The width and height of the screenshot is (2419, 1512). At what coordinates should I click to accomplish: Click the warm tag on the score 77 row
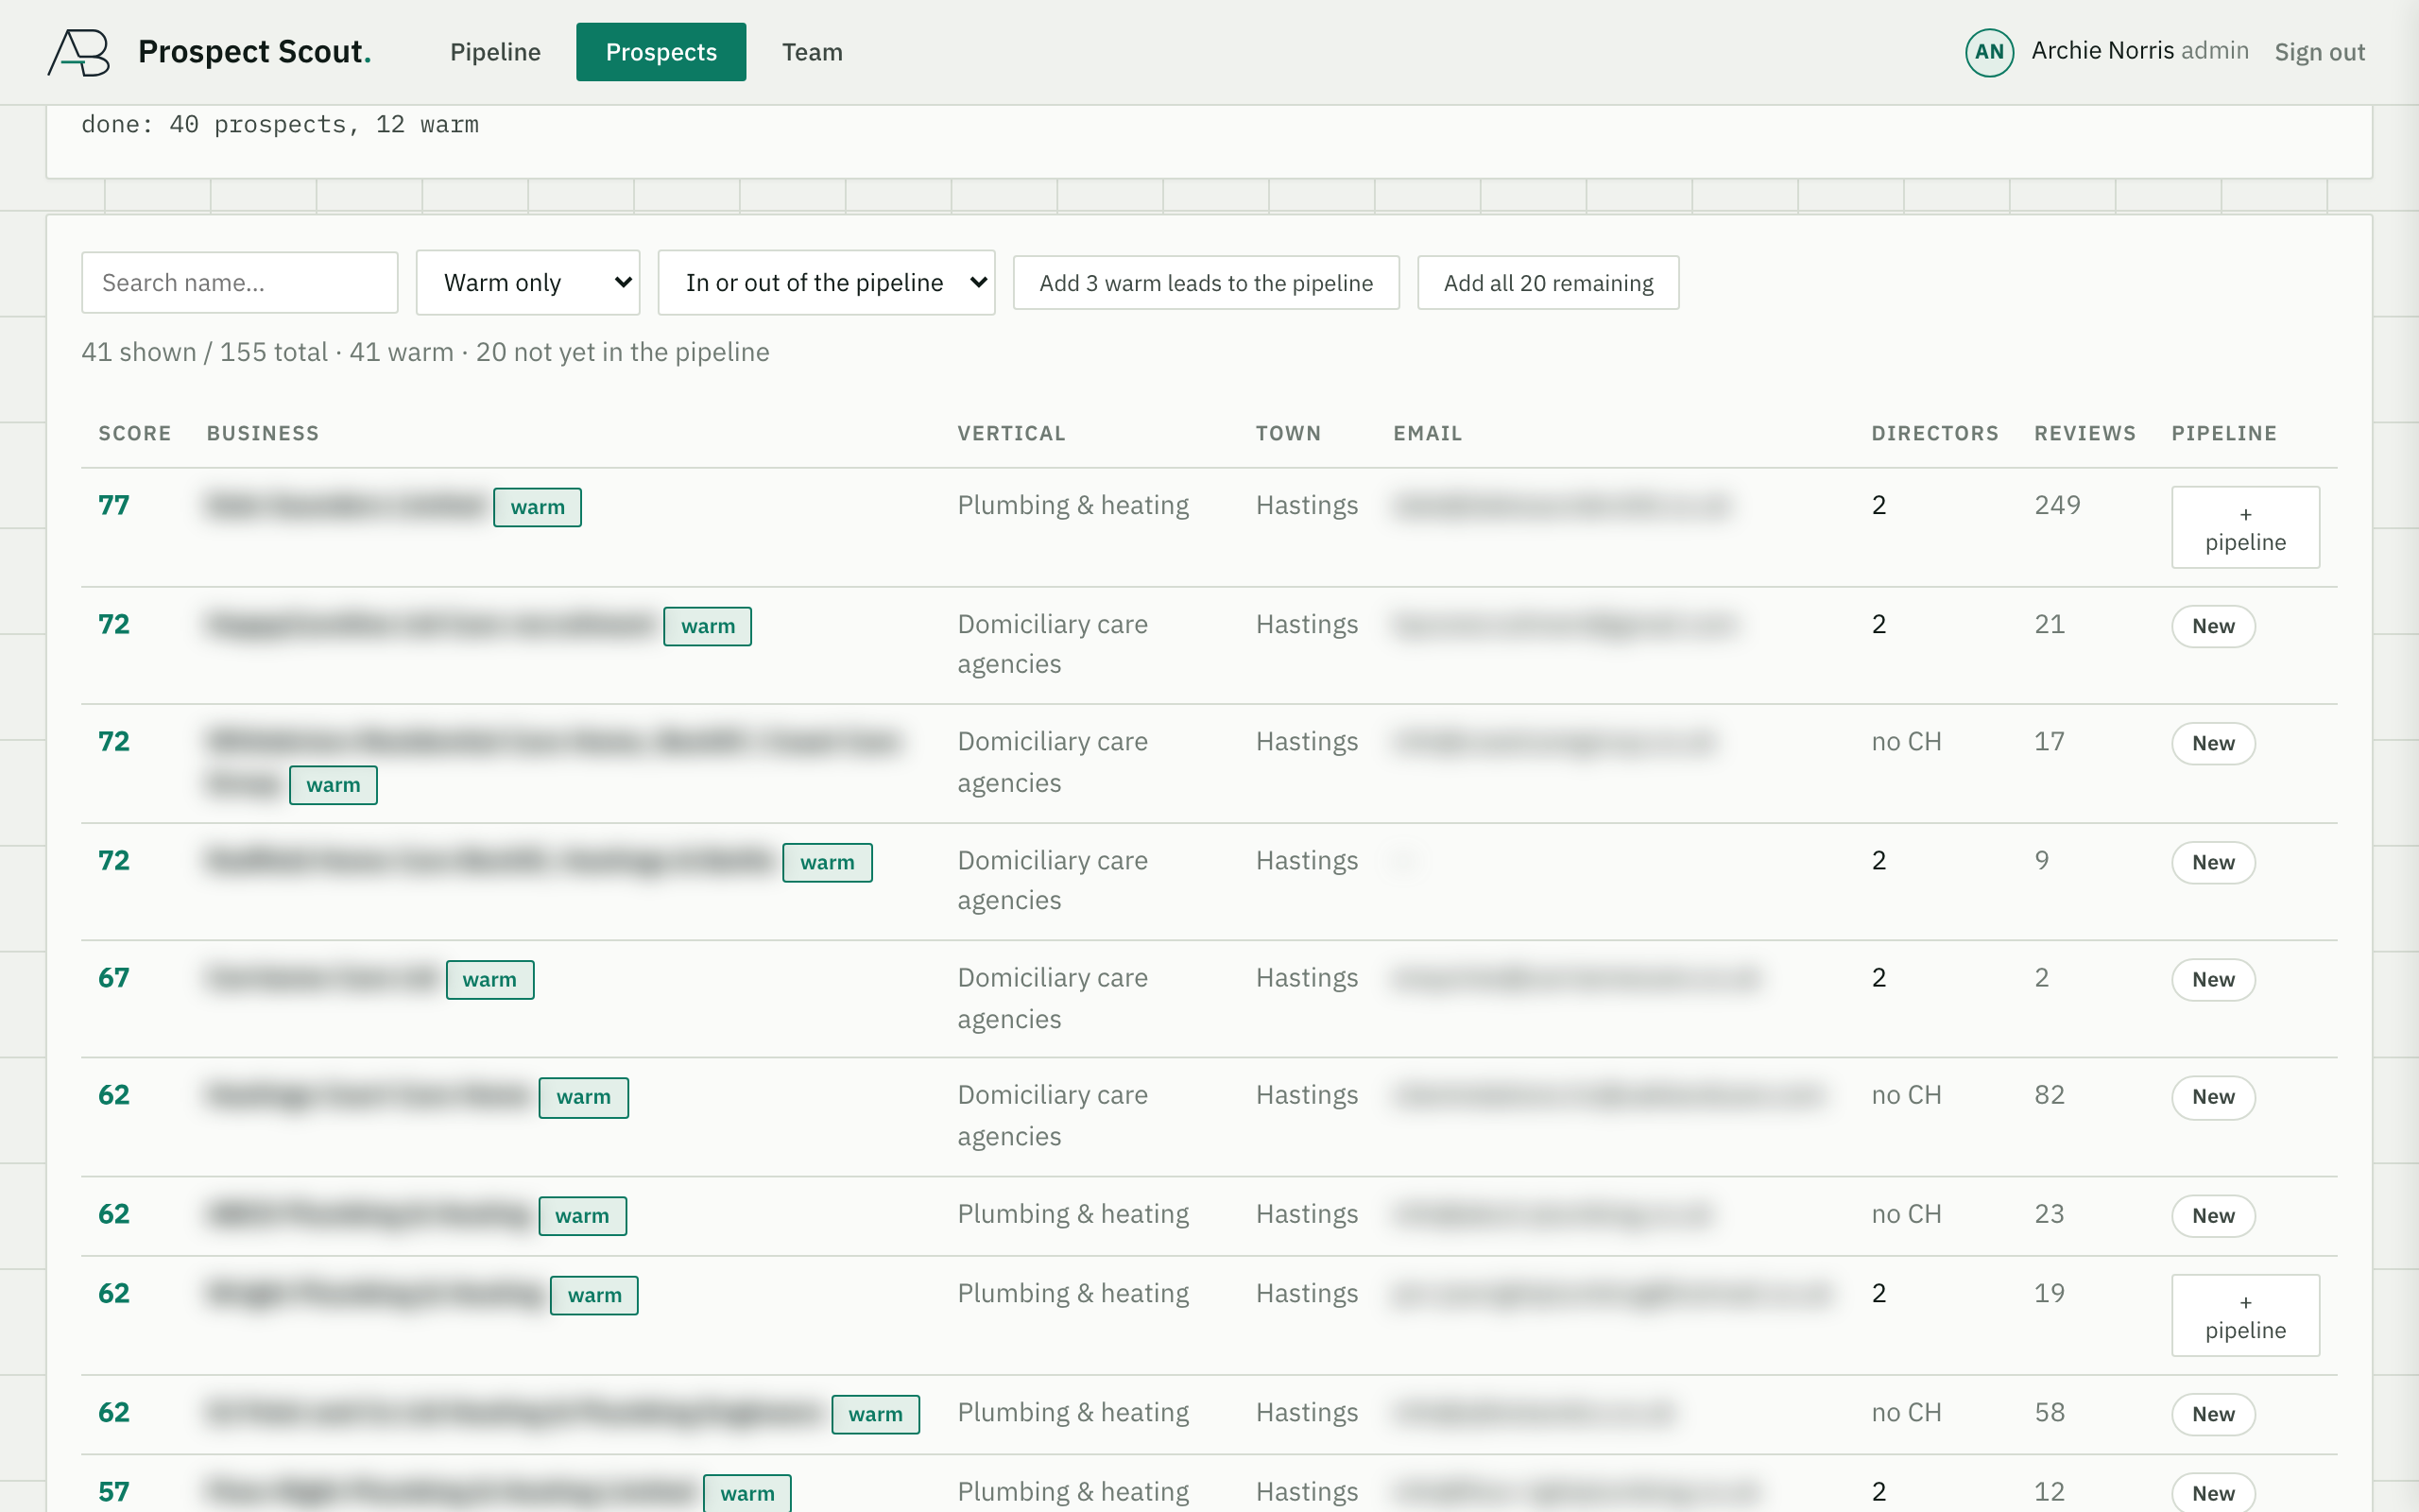(537, 507)
